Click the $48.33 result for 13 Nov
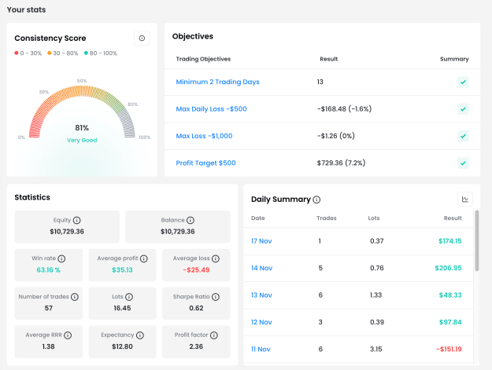Viewport: 492px width, 370px height. (x=450, y=295)
